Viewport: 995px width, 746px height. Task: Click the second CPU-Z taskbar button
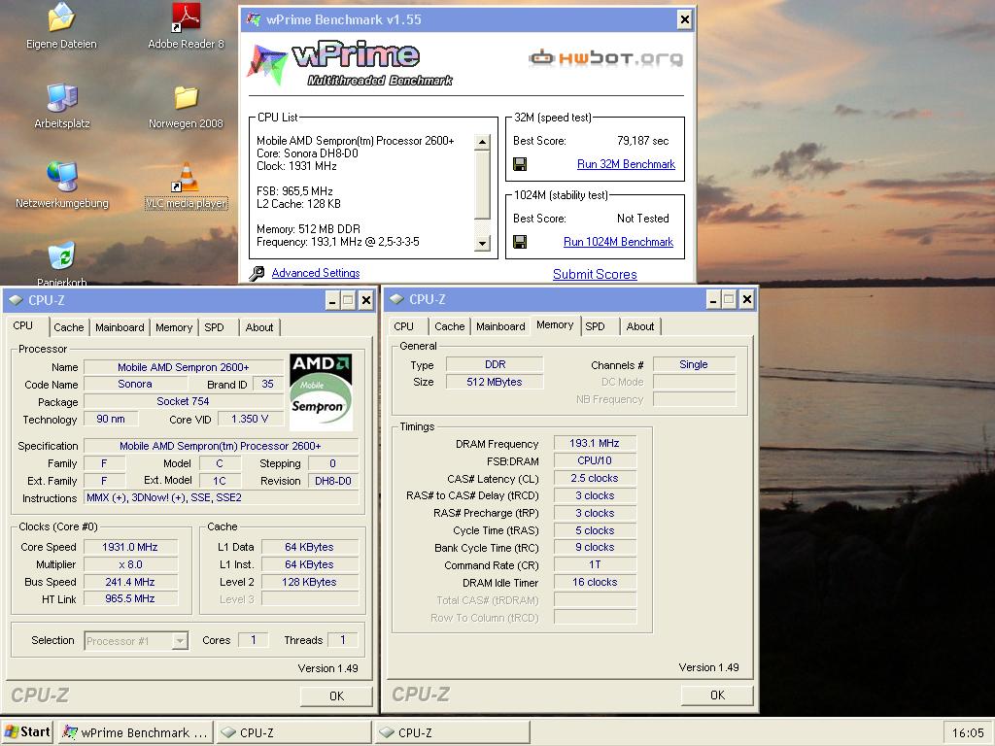(452, 732)
